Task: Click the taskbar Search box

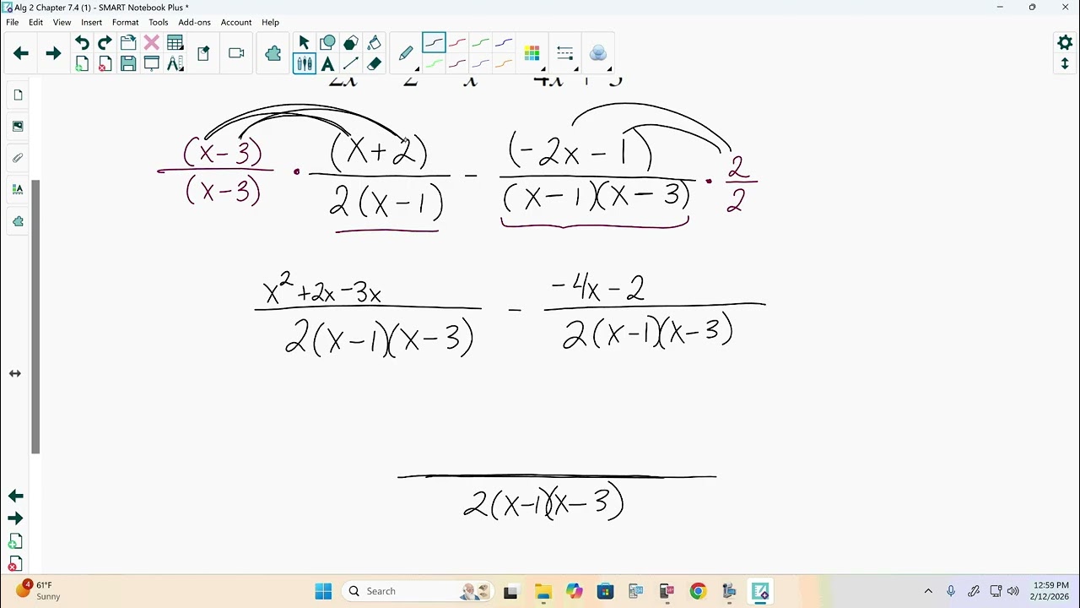Action: 418,591
